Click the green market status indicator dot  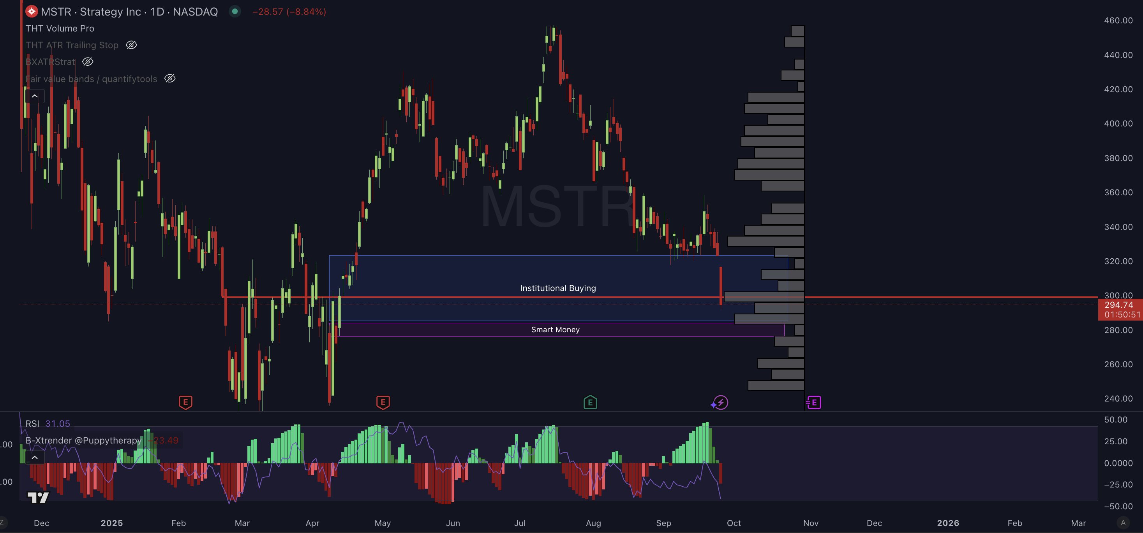(235, 12)
